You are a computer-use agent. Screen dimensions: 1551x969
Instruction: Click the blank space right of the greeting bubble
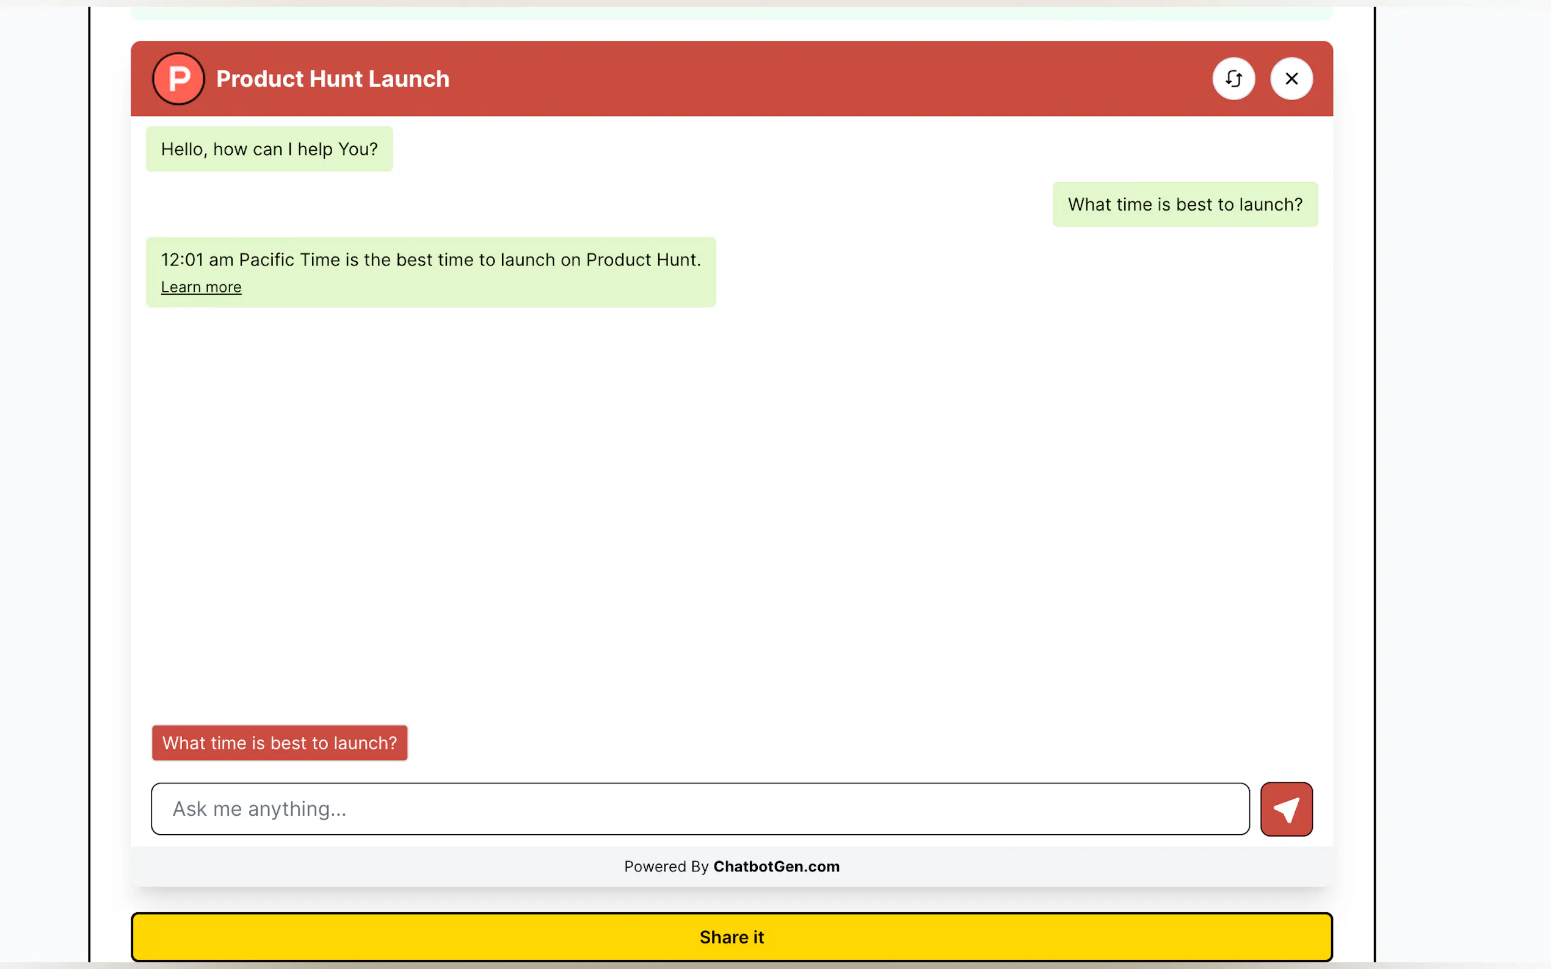(x=705, y=149)
